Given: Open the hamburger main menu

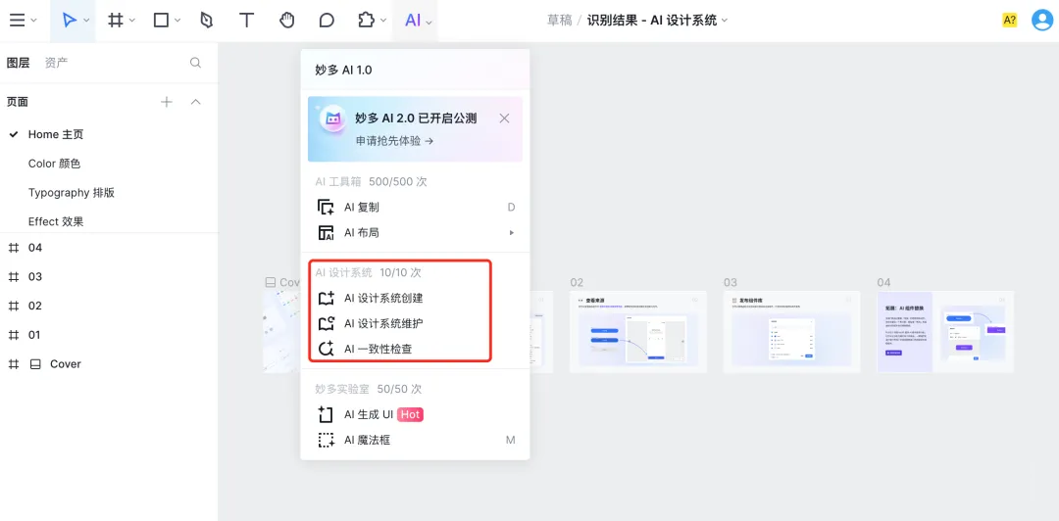Looking at the screenshot, I should [x=18, y=21].
